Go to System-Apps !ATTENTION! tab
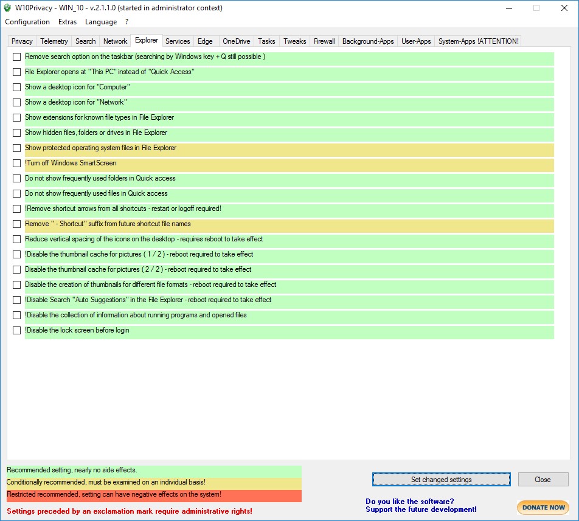 click(478, 41)
